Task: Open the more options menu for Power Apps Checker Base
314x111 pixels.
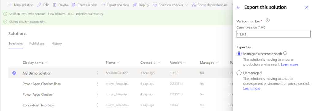Action: (x=97, y=84)
